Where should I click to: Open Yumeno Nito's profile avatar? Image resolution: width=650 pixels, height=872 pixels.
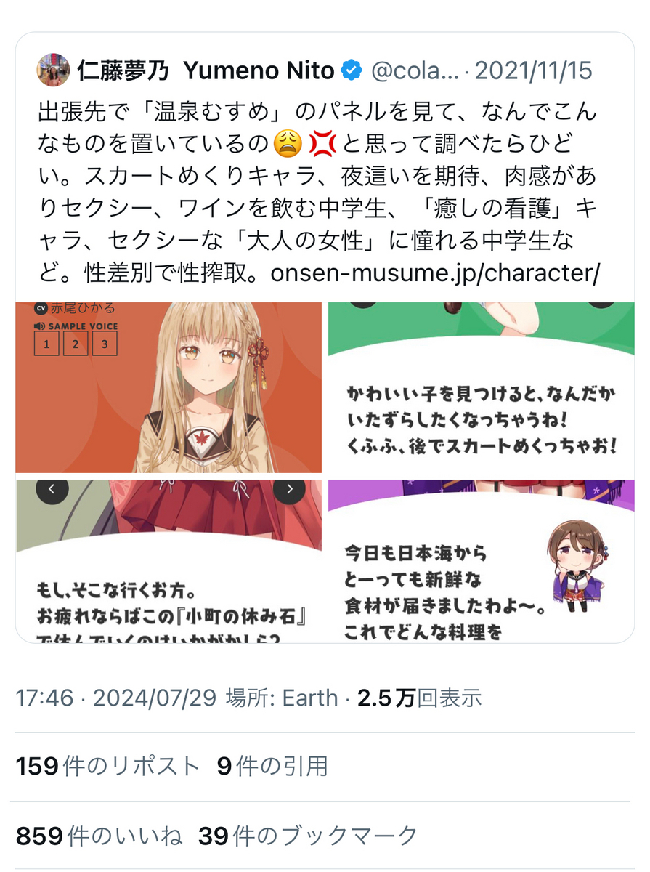point(53,70)
